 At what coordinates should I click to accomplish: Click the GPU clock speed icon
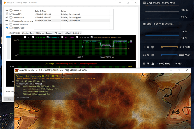(163, 24)
